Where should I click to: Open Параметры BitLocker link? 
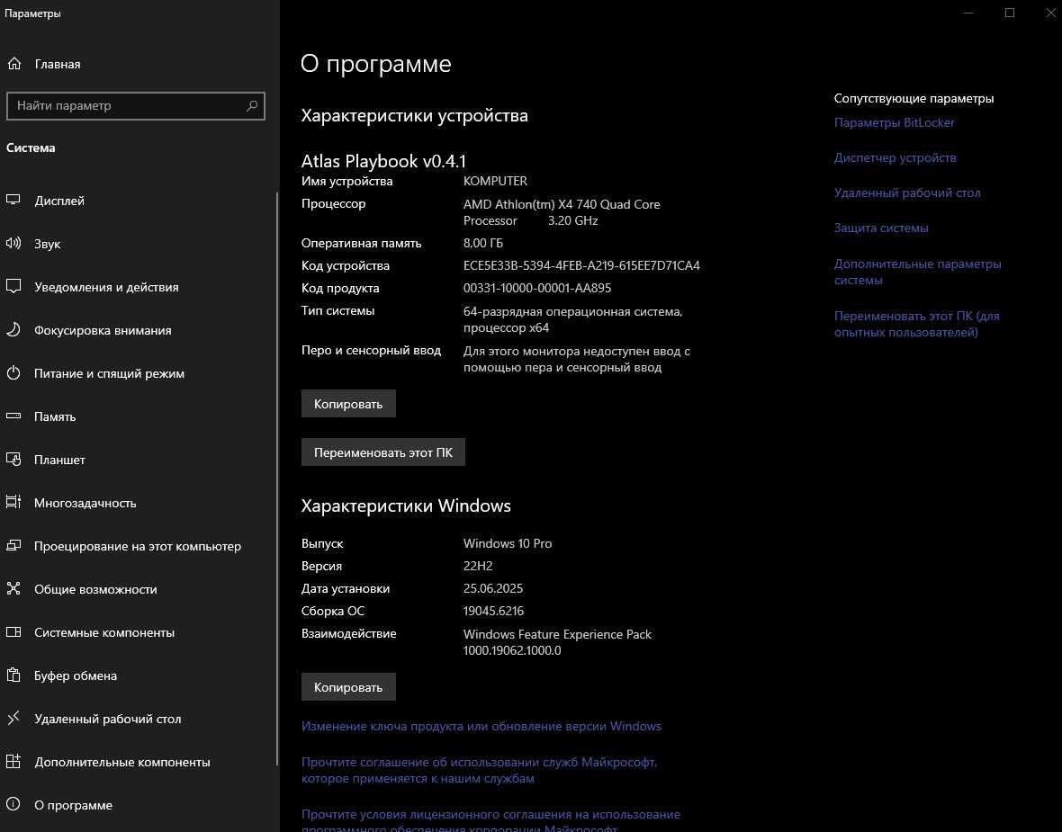pyautogui.click(x=894, y=122)
